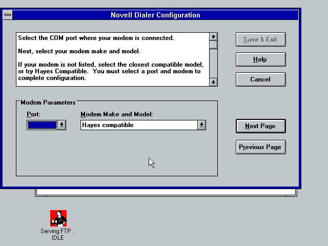Go to the Next Page
Viewport: 328px width, 246px height.
261,126
